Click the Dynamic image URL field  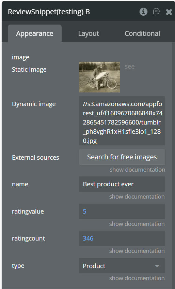click(122, 121)
